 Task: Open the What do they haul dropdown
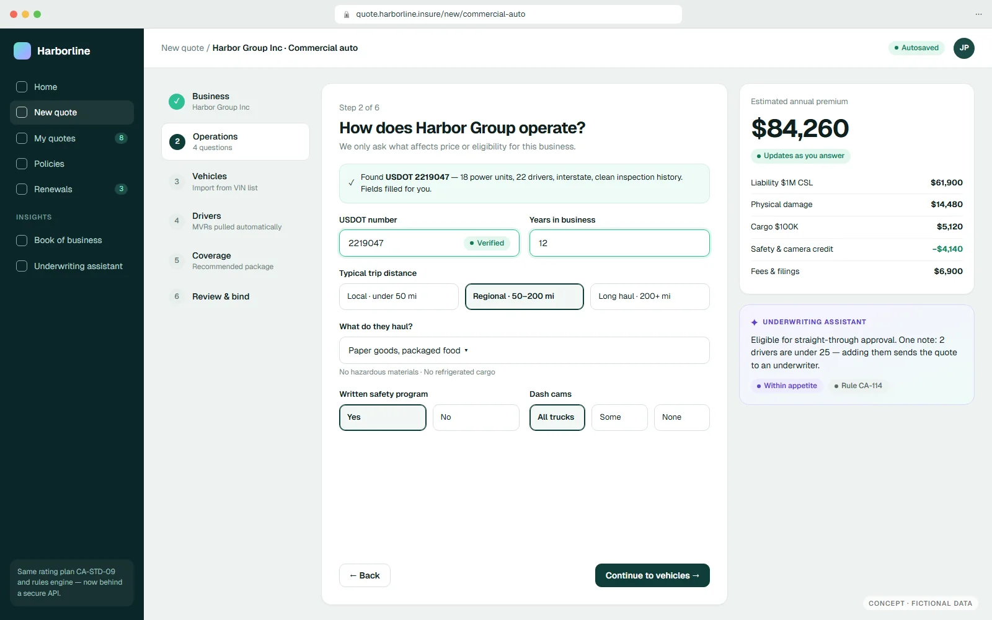[x=525, y=350]
